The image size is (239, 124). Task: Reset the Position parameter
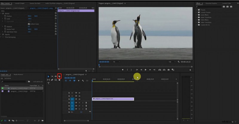[x=56, y=16]
